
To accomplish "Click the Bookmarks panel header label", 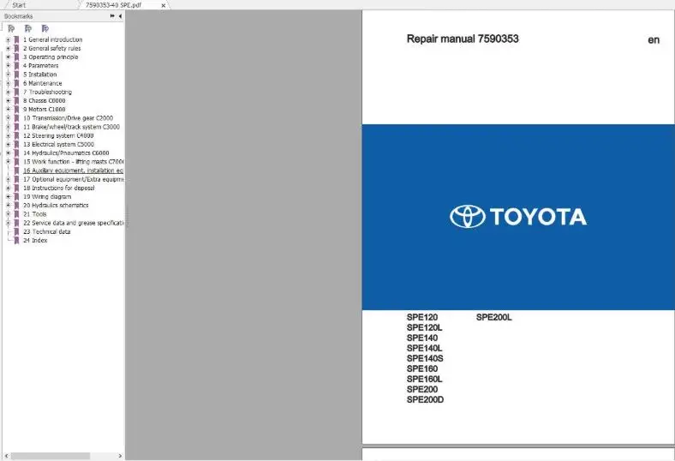I will coord(19,16).
